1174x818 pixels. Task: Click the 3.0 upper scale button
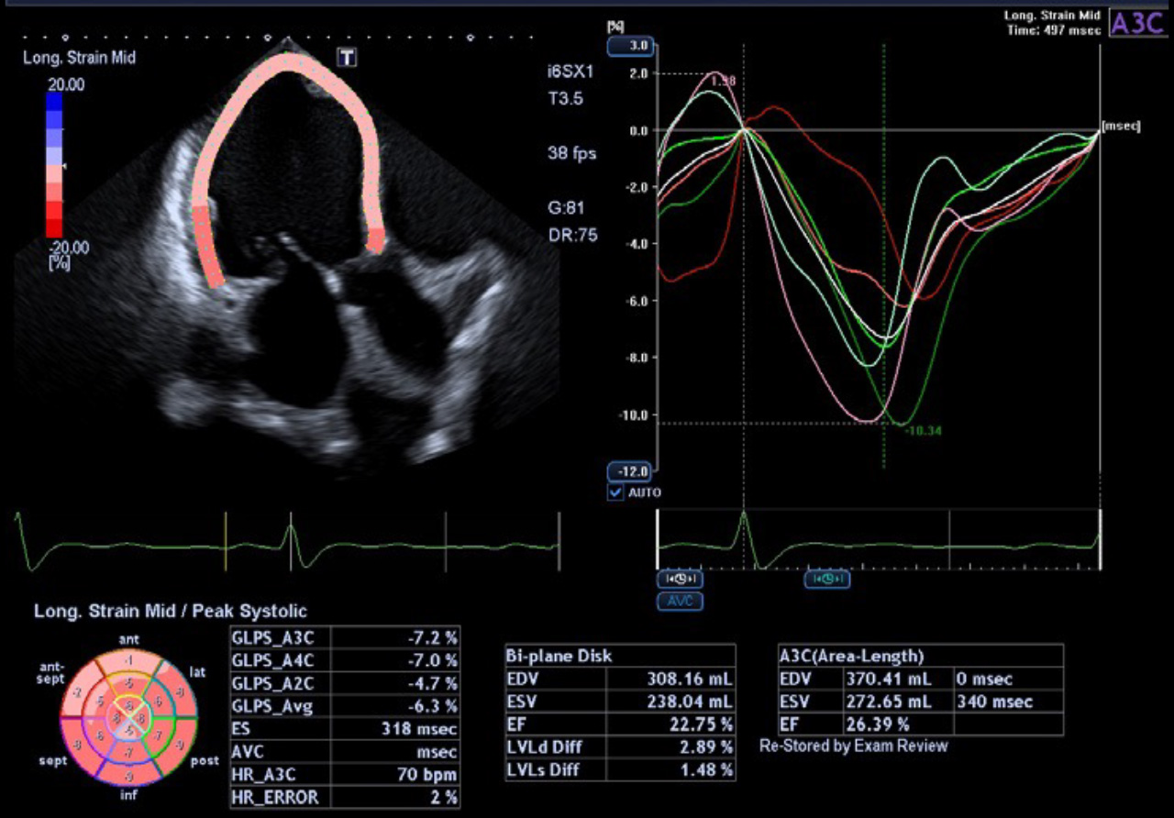[631, 44]
